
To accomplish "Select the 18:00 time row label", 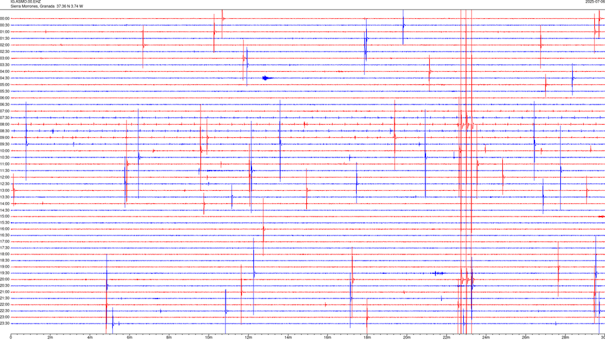I will tap(5, 254).
